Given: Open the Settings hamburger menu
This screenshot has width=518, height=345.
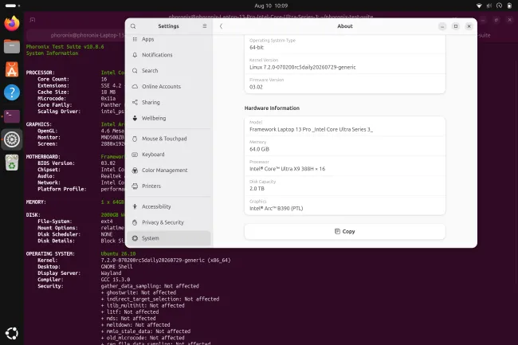Looking at the screenshot, I should 205,26.
